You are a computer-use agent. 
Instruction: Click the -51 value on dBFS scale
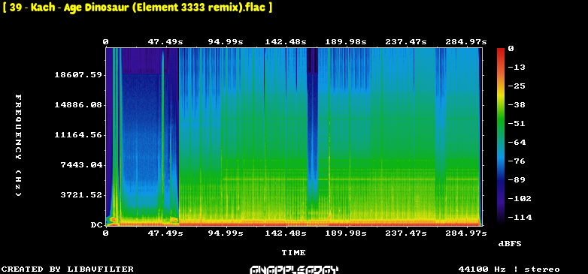[517, 124]
